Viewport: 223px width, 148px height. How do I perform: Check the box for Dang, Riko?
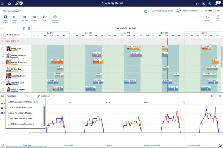coord(3,49)
